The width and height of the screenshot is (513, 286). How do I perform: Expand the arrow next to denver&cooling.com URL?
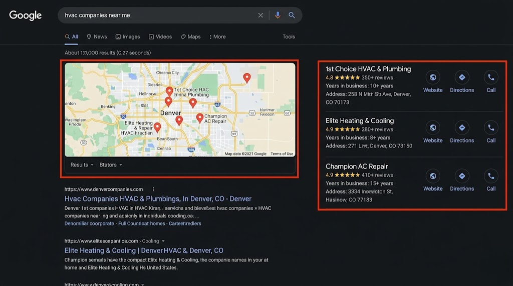pos(143,284)
